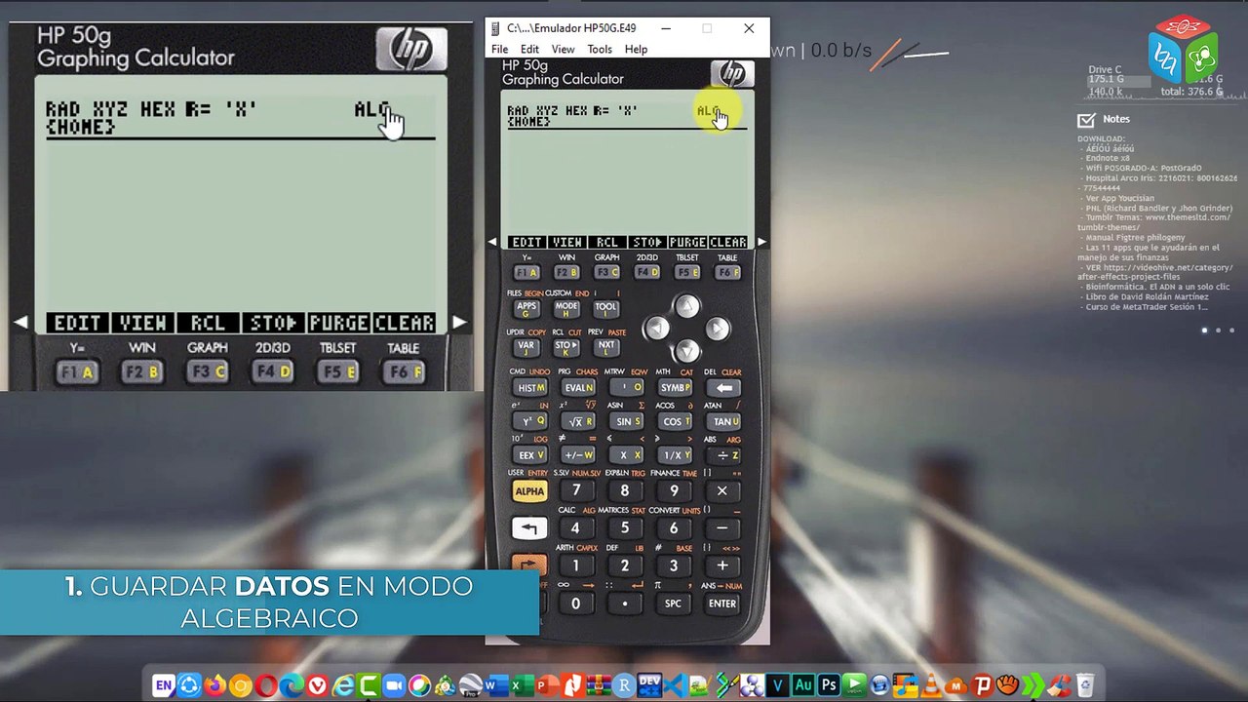The image size is (1248, 702).
Task: Click the right arrow key on emulator keypad
Action: [x=718, y=329]
